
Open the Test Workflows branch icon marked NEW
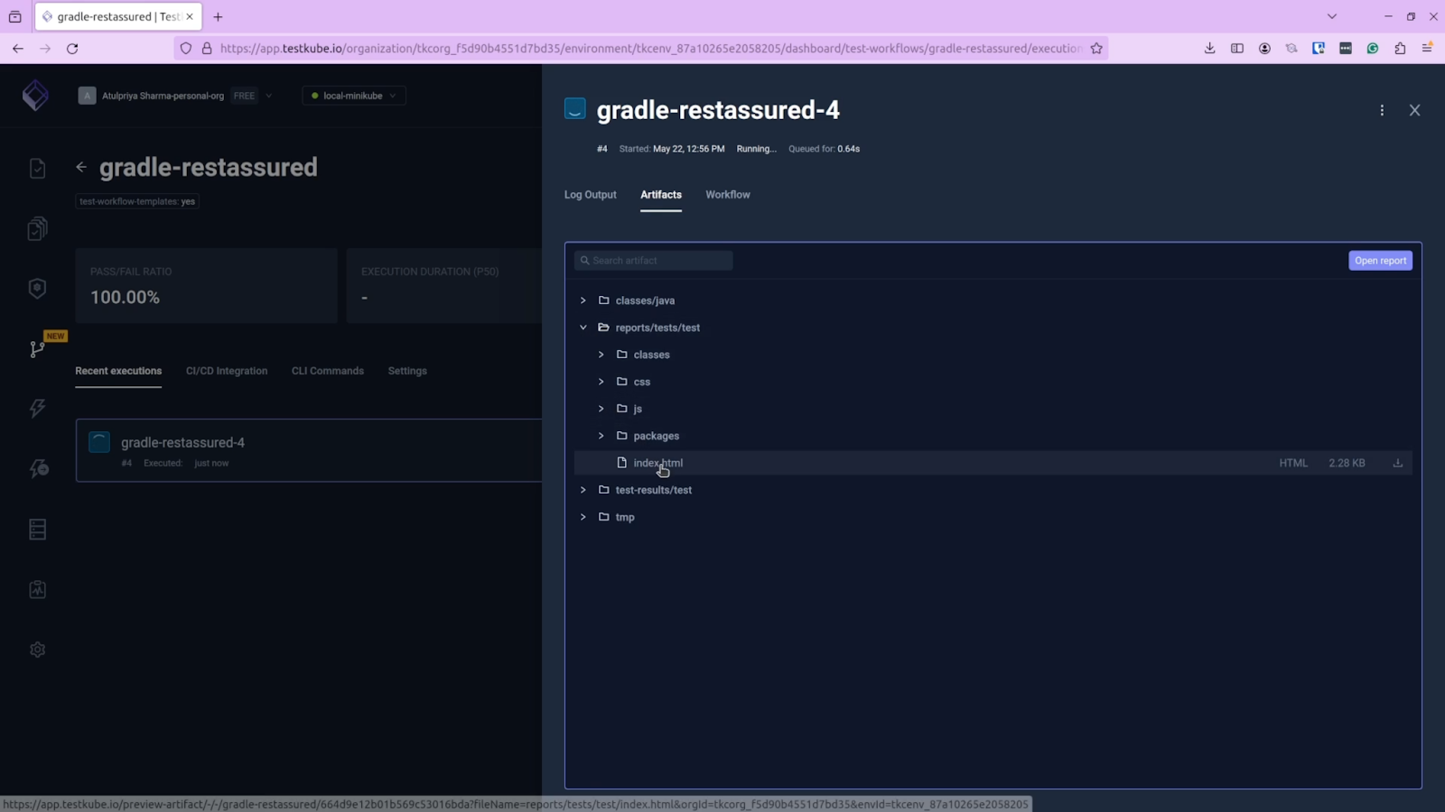tap(37, 349)
